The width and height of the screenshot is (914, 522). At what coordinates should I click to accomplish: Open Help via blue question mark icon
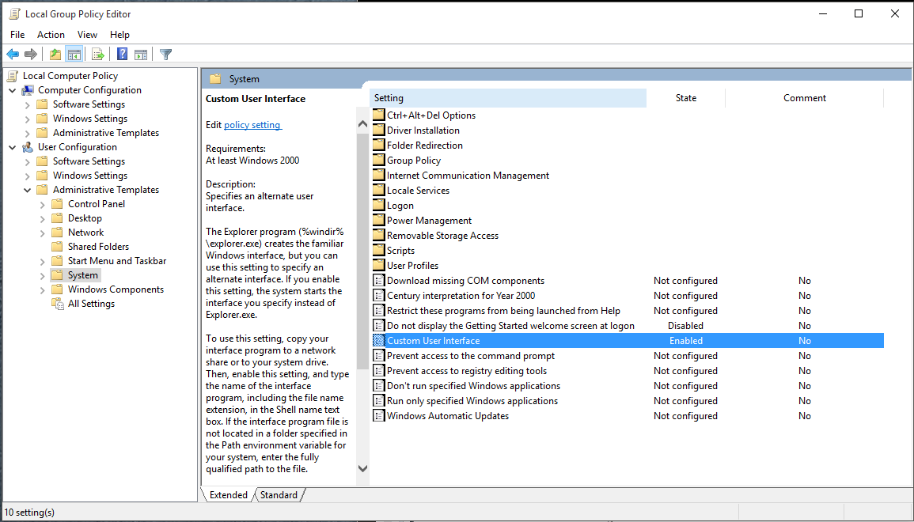coord(123,55)
